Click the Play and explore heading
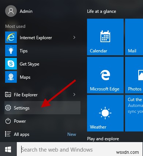 [103, 139]
